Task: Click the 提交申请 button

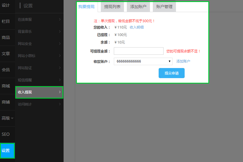Action: tap(171, 73)
